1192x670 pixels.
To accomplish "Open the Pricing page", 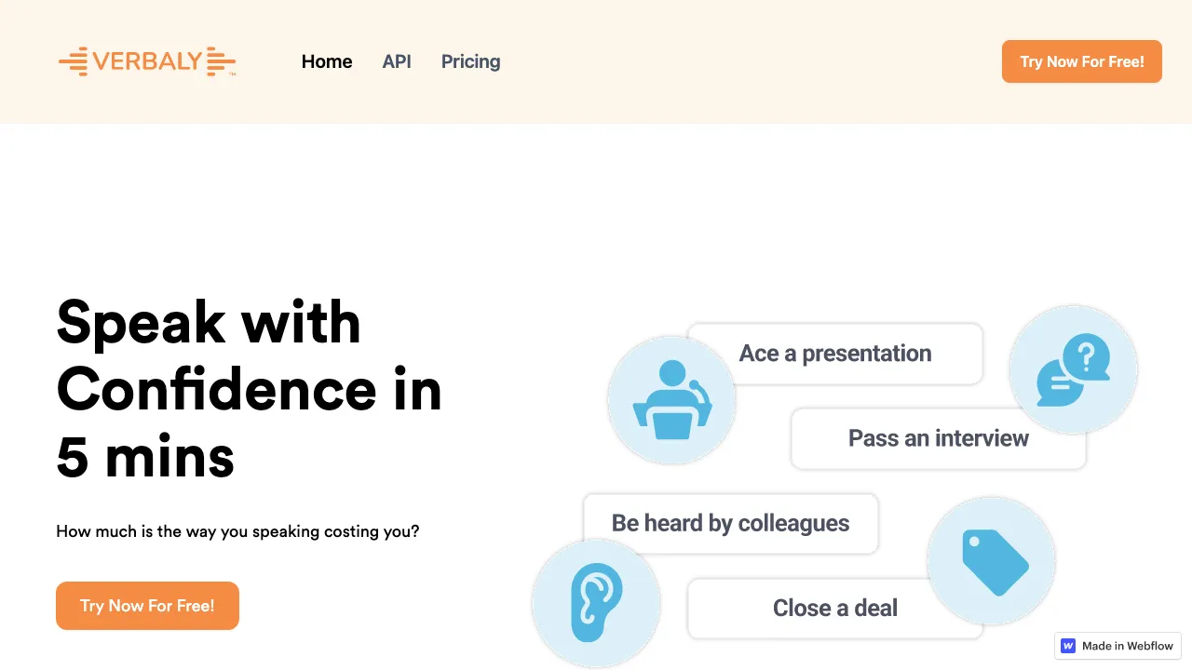I will point(470,61).
